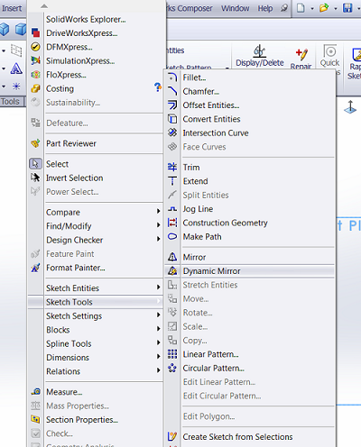
Task: Click the Part Reviewer icon
Action: click(35, 143)
